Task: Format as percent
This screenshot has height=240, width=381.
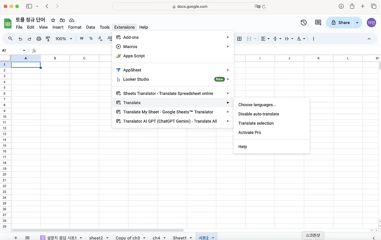Action: [91, 39]
